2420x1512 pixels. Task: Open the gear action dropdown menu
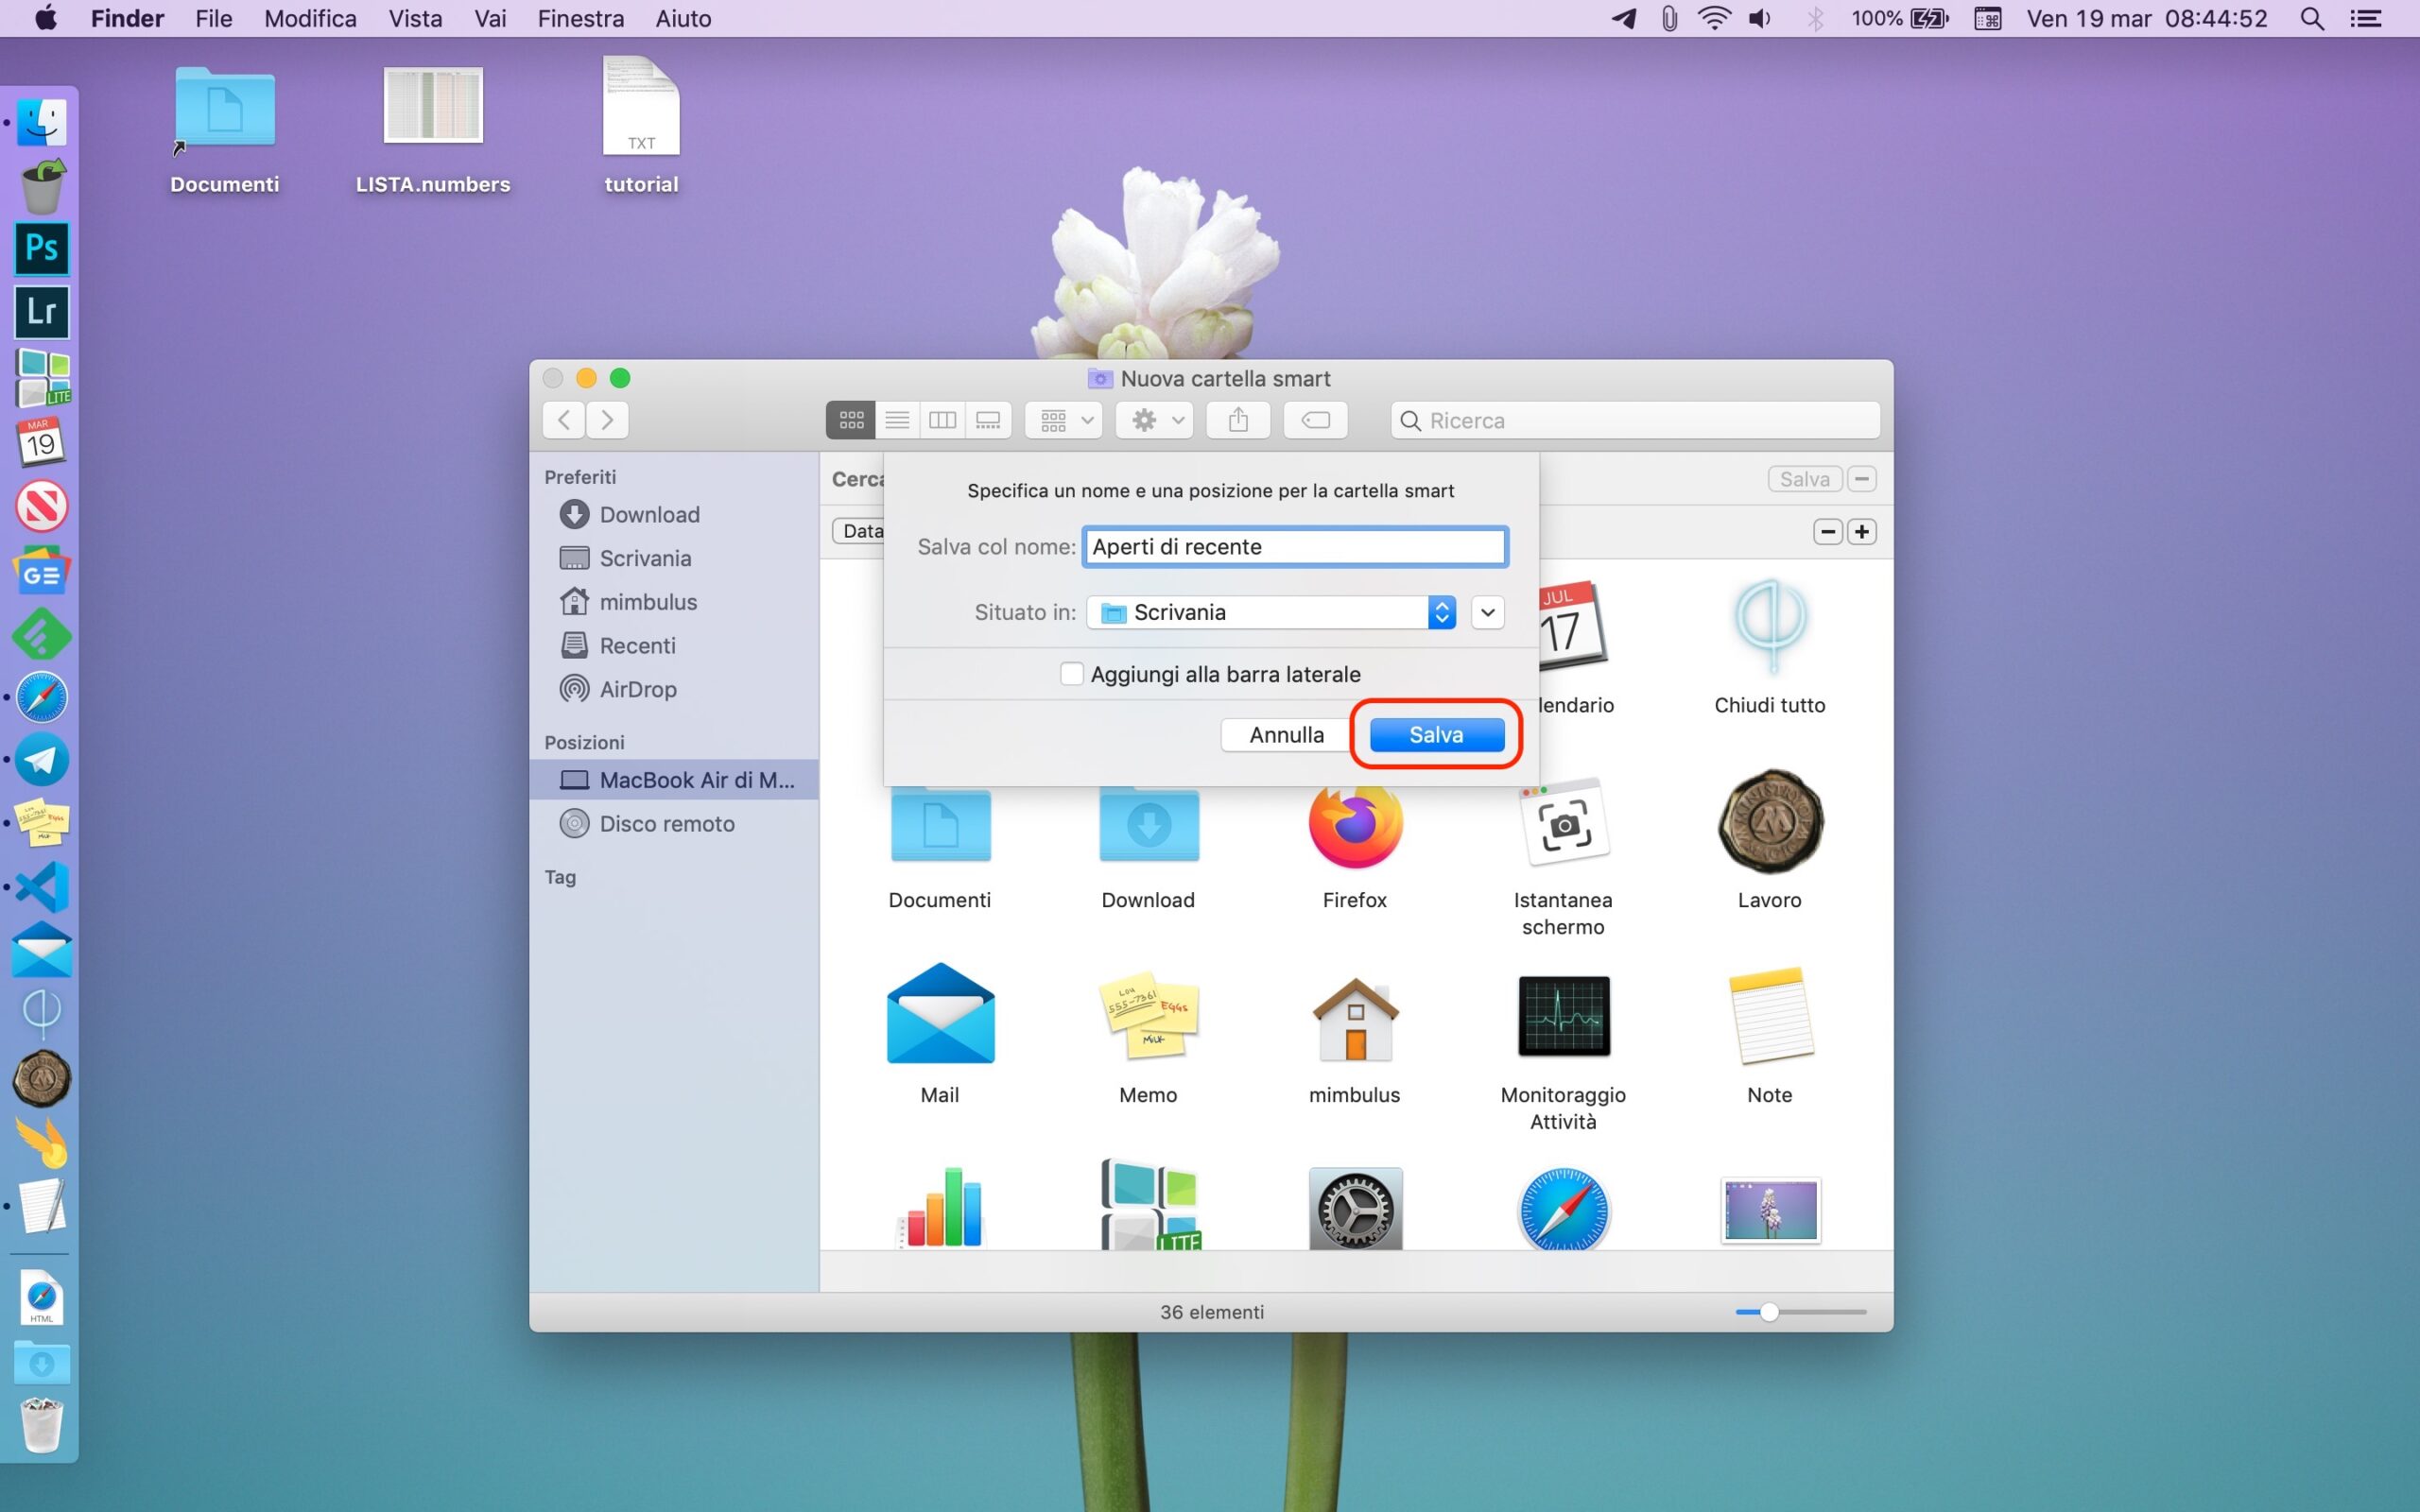coord(1155,420)
